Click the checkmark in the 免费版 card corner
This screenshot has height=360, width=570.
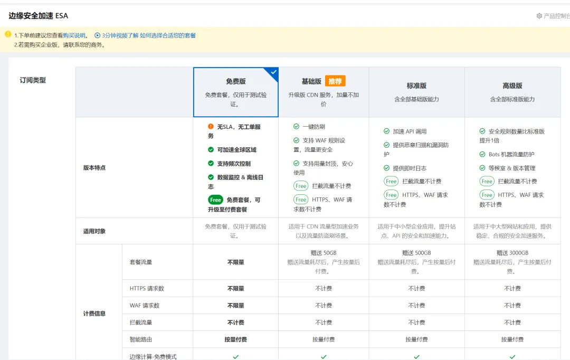273,73
